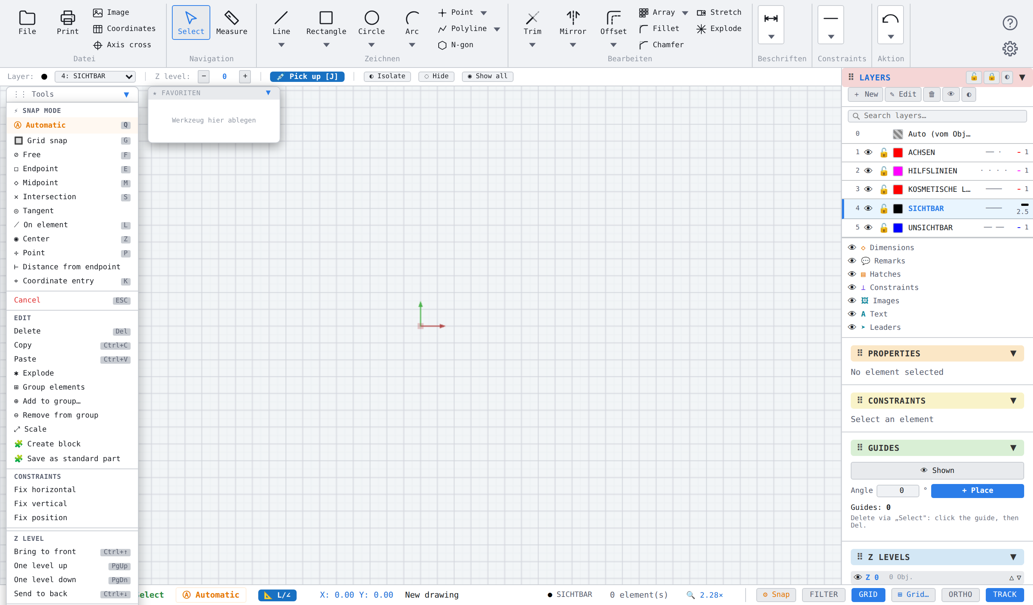Select the Arc drawing tool
The width and height of the screenshot is (1033, 605).
point(412,23)
